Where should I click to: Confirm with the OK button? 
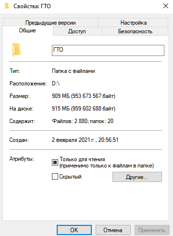[74, 230]
